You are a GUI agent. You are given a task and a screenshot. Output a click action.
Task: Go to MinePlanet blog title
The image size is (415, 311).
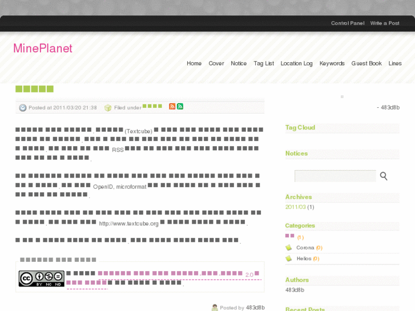click(x=43, y=49)
